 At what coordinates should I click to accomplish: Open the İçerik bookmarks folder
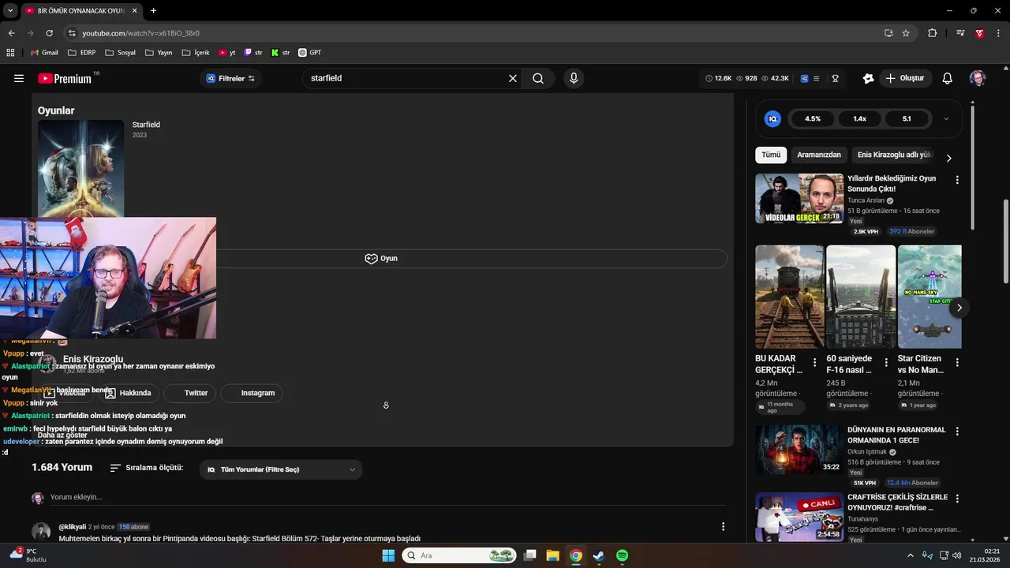tap(196, 53)
